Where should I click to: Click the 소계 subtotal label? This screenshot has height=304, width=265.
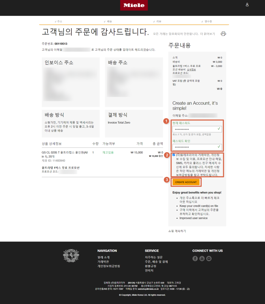(x=175, y=58)
